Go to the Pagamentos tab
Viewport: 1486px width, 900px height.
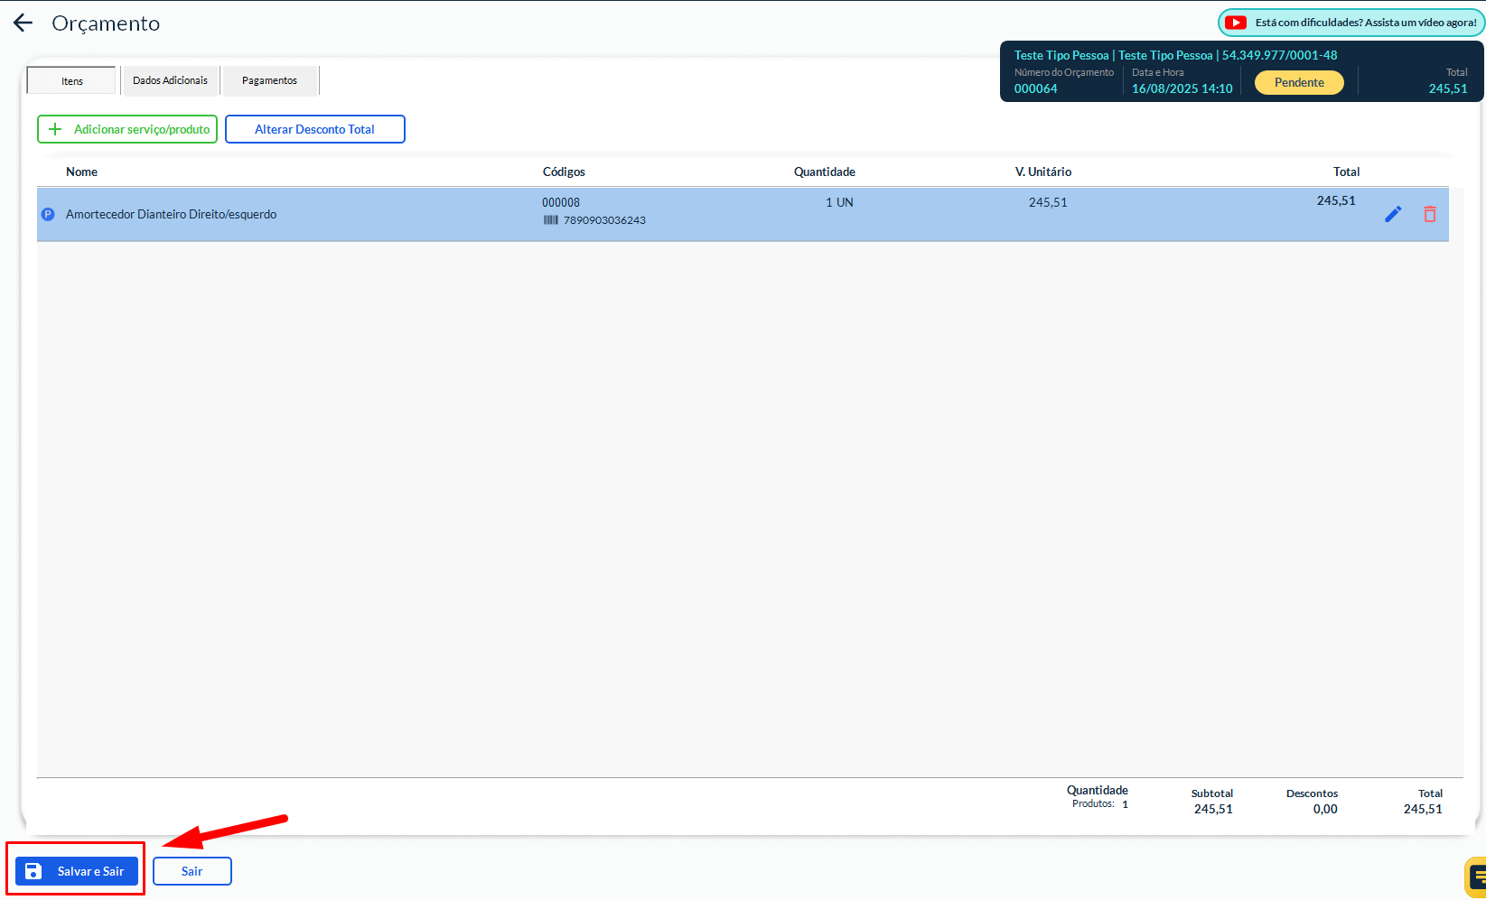[269, 80]
